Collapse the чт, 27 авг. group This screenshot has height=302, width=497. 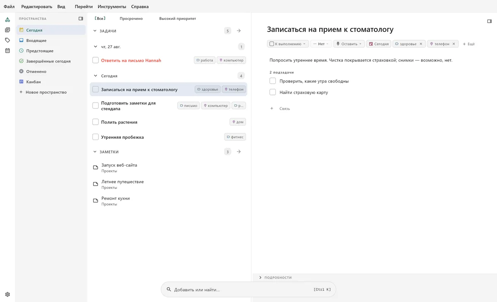(95, 47)
